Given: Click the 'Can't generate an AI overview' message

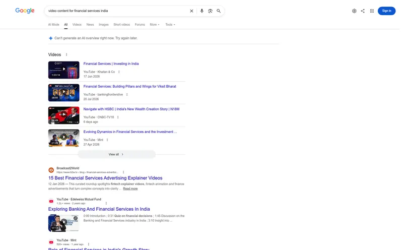Looking at the screenshot, I should pos(96,38).
